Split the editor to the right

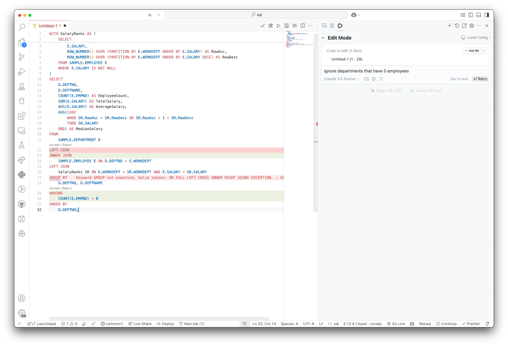(x=303, y=26)
